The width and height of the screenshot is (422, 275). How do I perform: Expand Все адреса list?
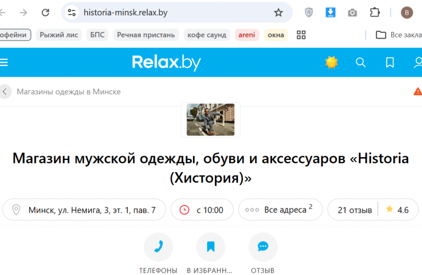pyautogui.click(x=280, y=210)
